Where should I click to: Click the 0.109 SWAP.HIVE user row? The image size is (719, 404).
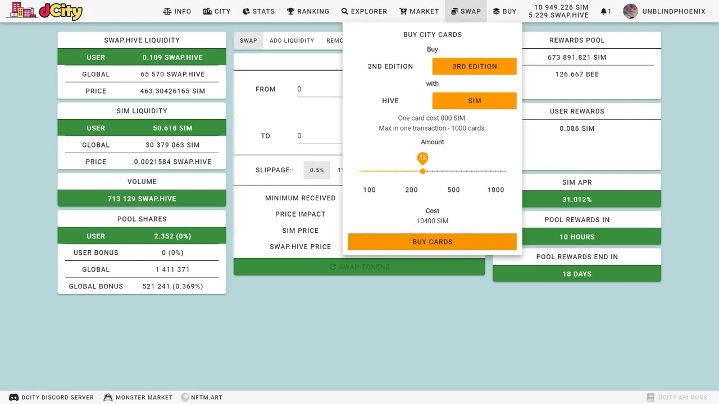[142, 57]
